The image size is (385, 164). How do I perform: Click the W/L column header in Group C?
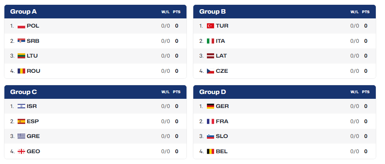[x=166, y=92]
